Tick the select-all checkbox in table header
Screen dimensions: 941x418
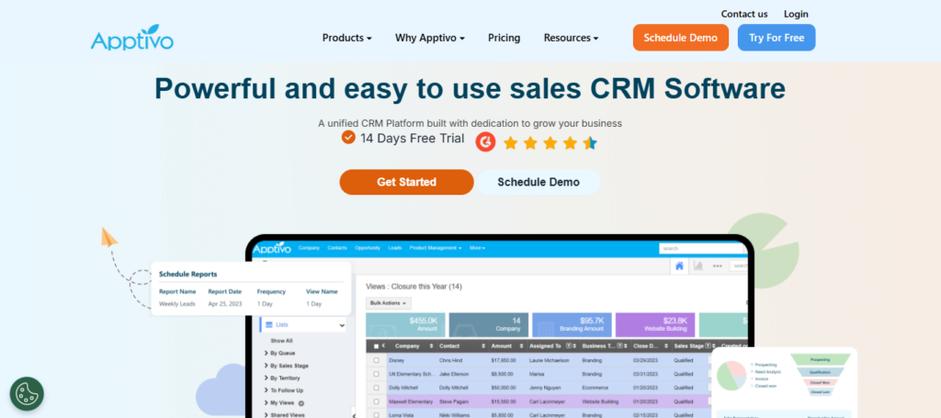pos(376,346)
